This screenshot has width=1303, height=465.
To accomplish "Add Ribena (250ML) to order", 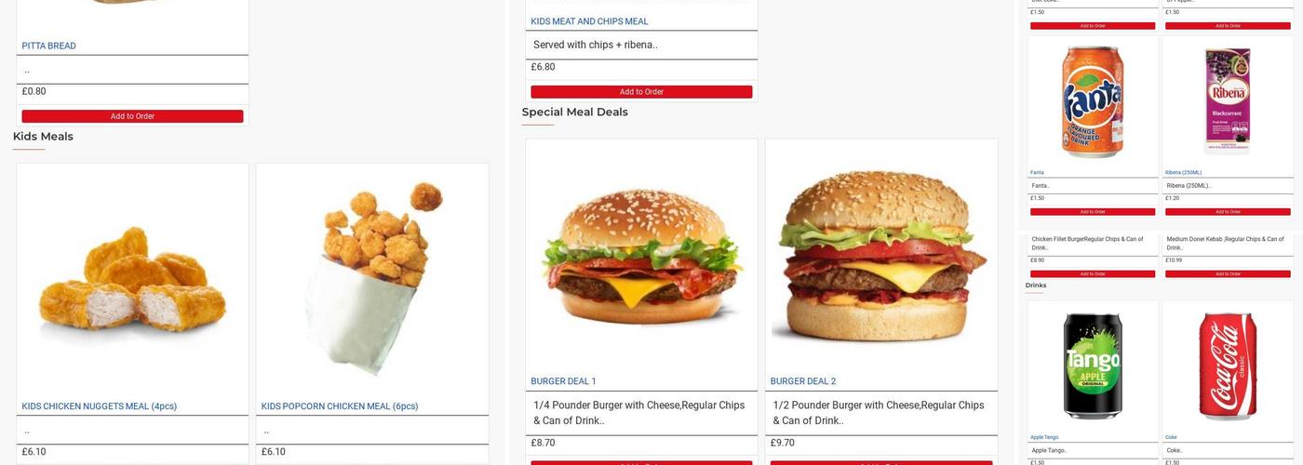I will click(1228, 212).
